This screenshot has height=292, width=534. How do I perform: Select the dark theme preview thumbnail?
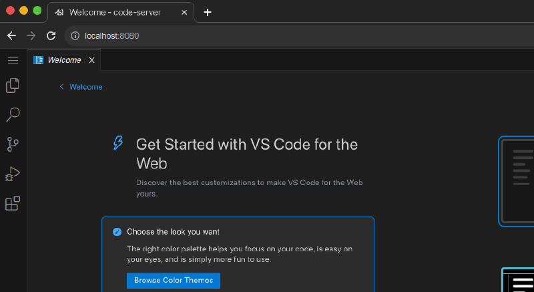(x=517, y=181)
